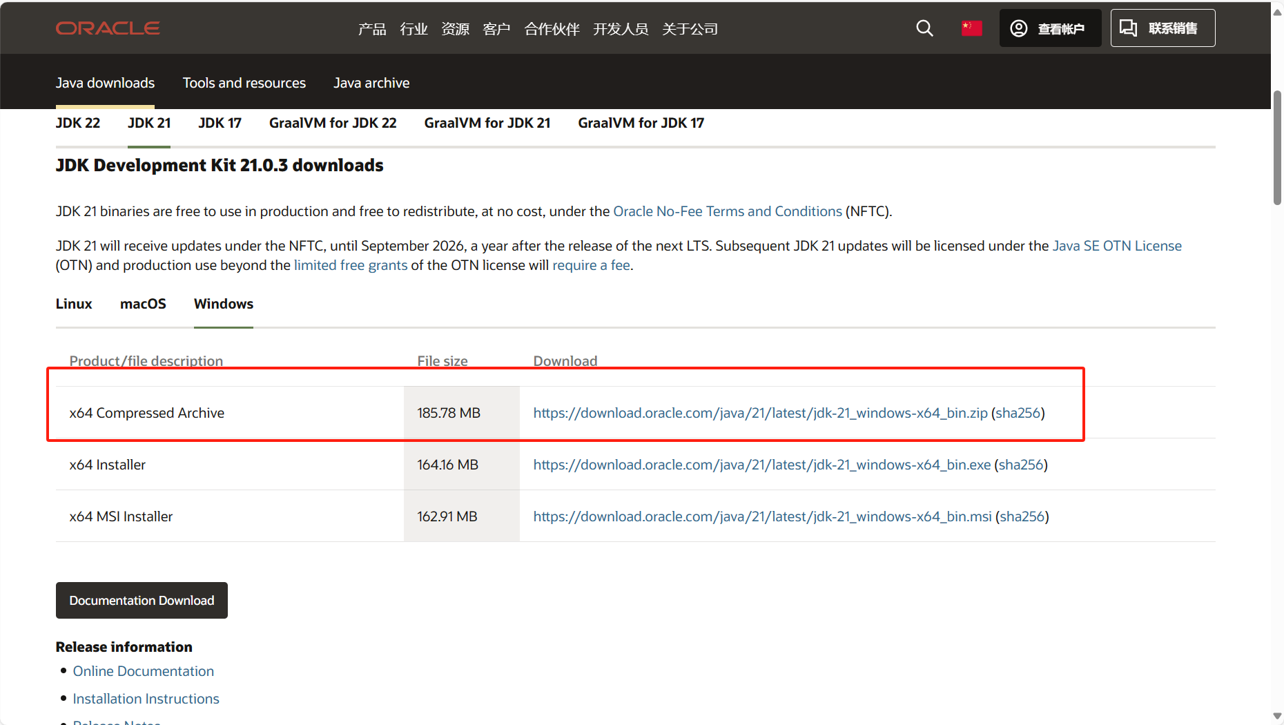Open the 合作伙伴 menu
The image size is (1284, 725).
[x=552, y=29]
